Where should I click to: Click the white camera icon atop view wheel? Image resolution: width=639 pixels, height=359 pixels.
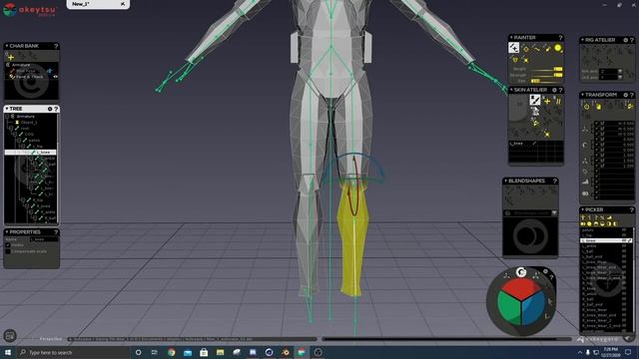(x=521, y=272)
